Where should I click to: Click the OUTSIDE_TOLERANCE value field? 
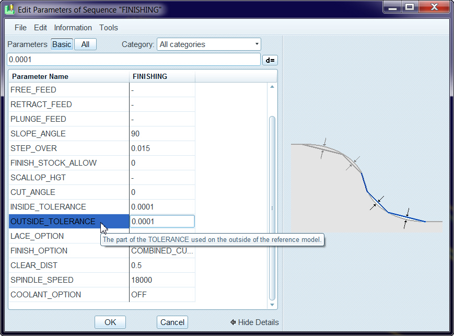(x=162, y=222)
